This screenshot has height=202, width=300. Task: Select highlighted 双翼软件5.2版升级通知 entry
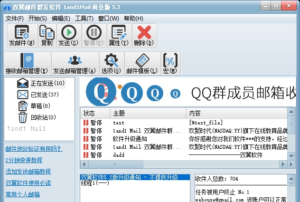(135, 177)
